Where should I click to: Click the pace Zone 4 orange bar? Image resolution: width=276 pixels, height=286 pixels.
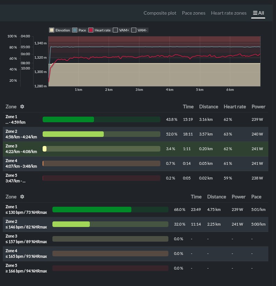point(101,163)
